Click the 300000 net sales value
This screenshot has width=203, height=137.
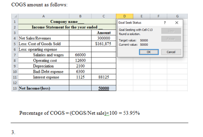tap(104, 38)
